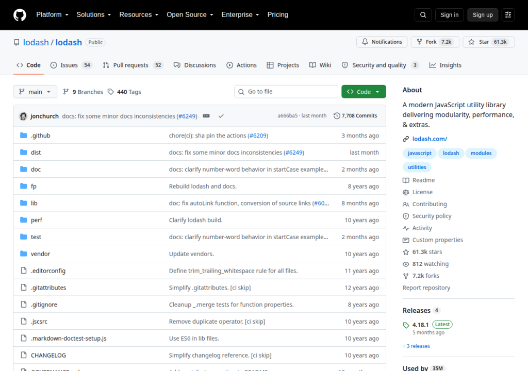Screen dimensions: 528x371
Task: Click the Activity pulse icon
Action: click(406, 228)
